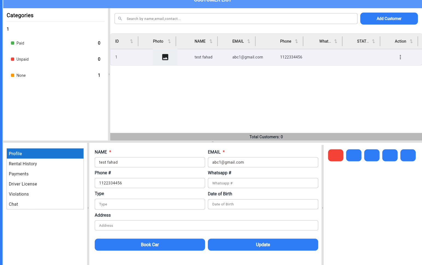
Task: Click the red square button
Action: [335, 155]
